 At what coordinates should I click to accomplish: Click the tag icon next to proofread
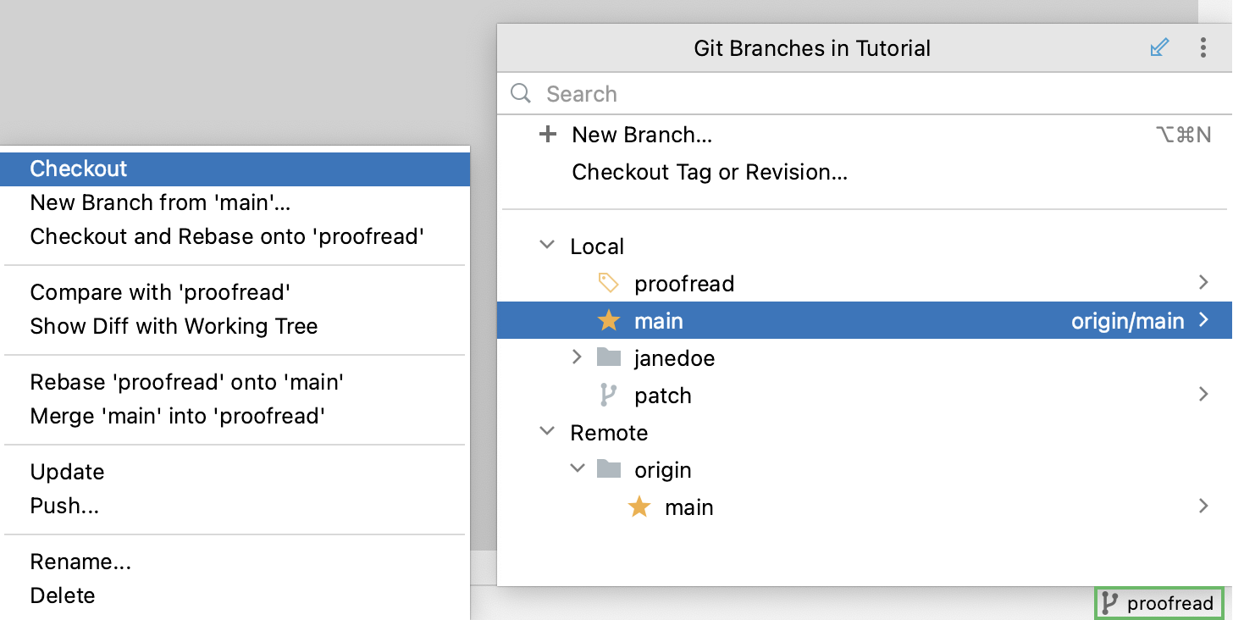(x=608, y=283)
